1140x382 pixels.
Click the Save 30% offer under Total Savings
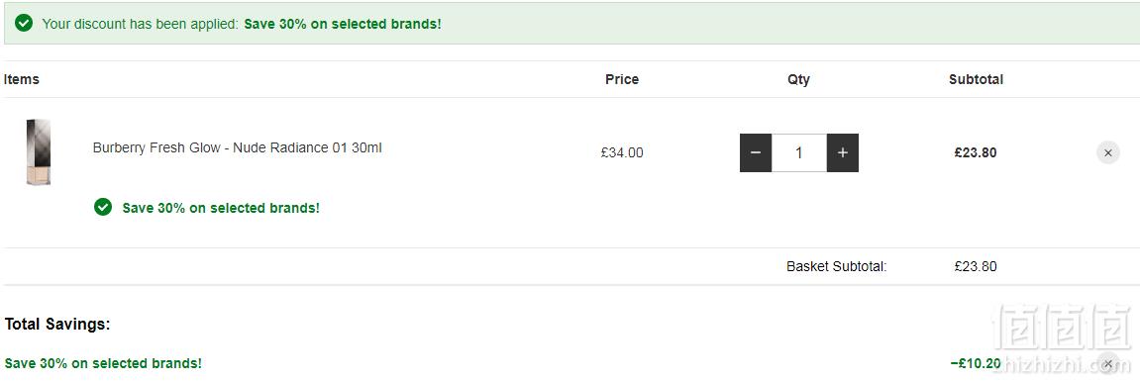[103, 363]
